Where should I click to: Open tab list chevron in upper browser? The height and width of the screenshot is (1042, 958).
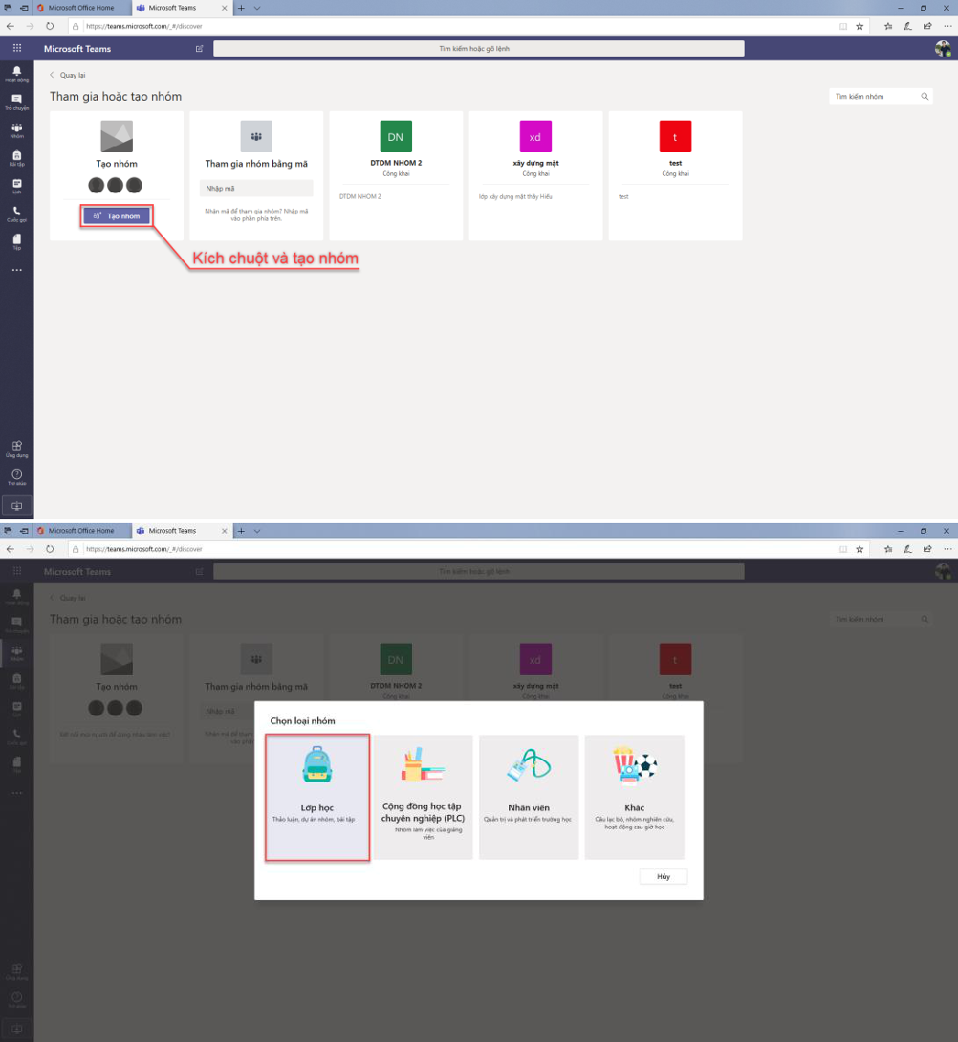pyautogui.click(x=256, y=7)
